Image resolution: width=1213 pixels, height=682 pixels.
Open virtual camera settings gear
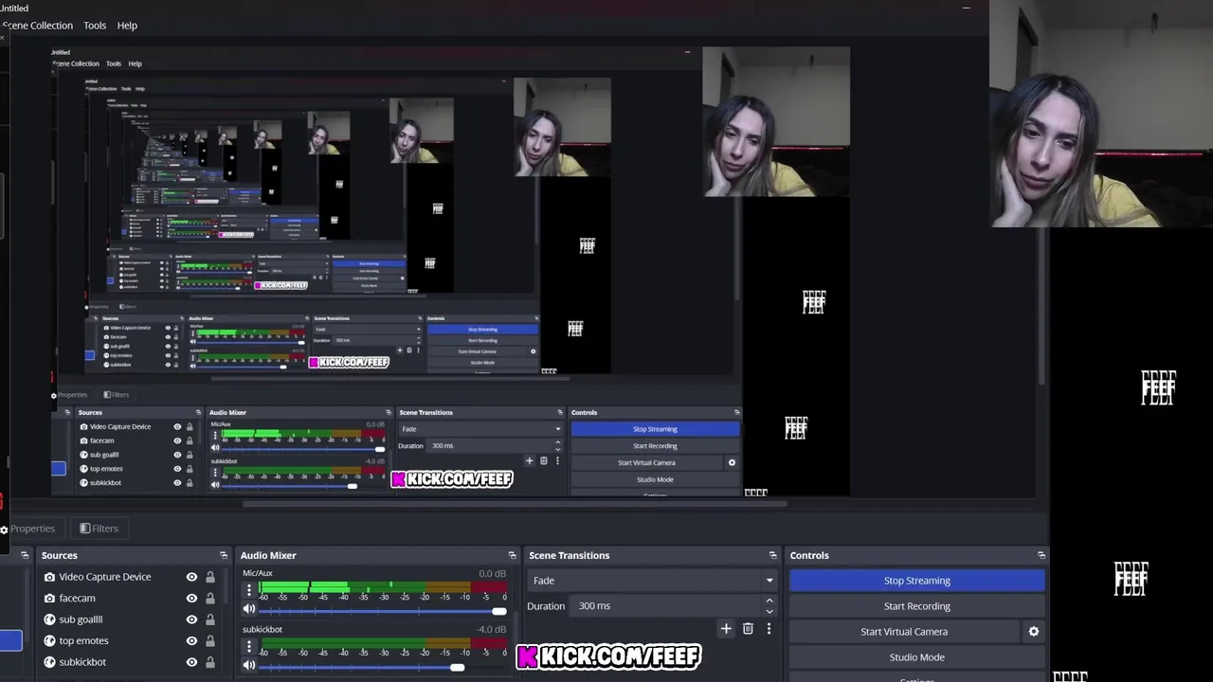(x=1034, y=632)
